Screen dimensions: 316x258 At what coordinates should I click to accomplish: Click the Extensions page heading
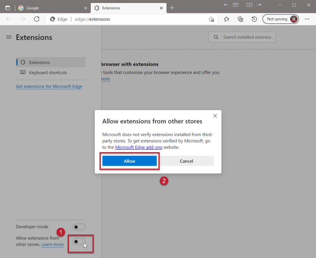tap(34, 37)
